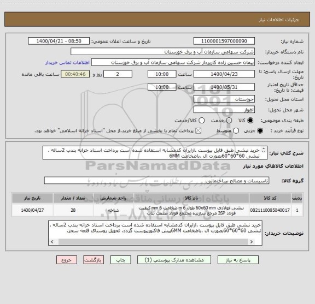Click row number 1 cell
315x304 pixels.
pyautogui.click(x=297, y=210)
